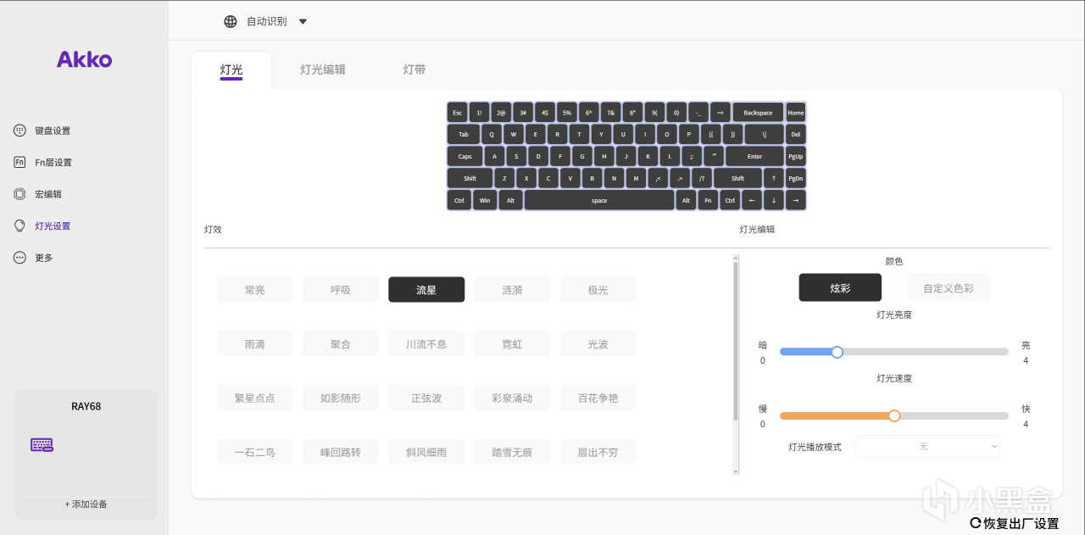This screenshot has width=1085, height=535.
Task: Click the globe language icon
Action: (x=231, y=21)
